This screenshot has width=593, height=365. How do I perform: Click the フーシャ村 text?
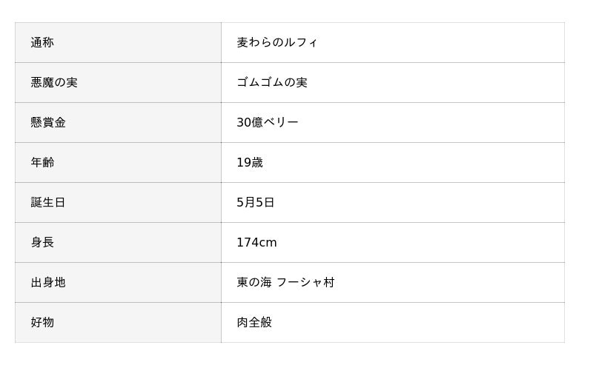click(305, 283)
